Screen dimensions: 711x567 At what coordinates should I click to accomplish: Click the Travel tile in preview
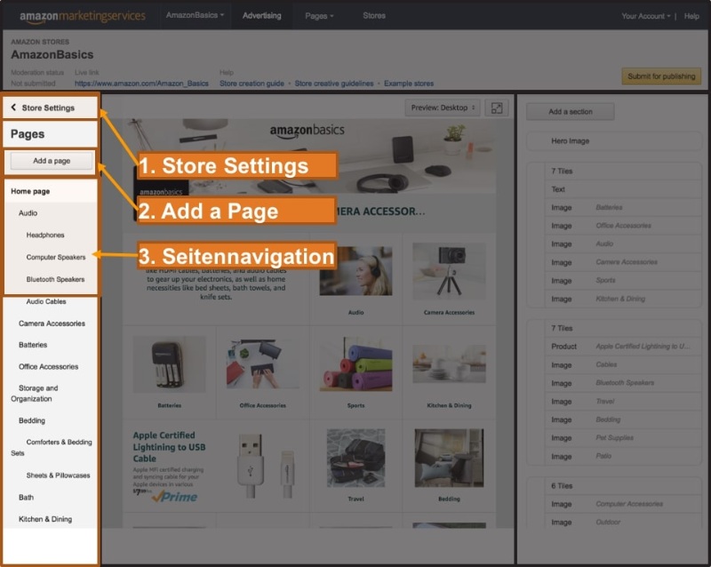(356, 466)
